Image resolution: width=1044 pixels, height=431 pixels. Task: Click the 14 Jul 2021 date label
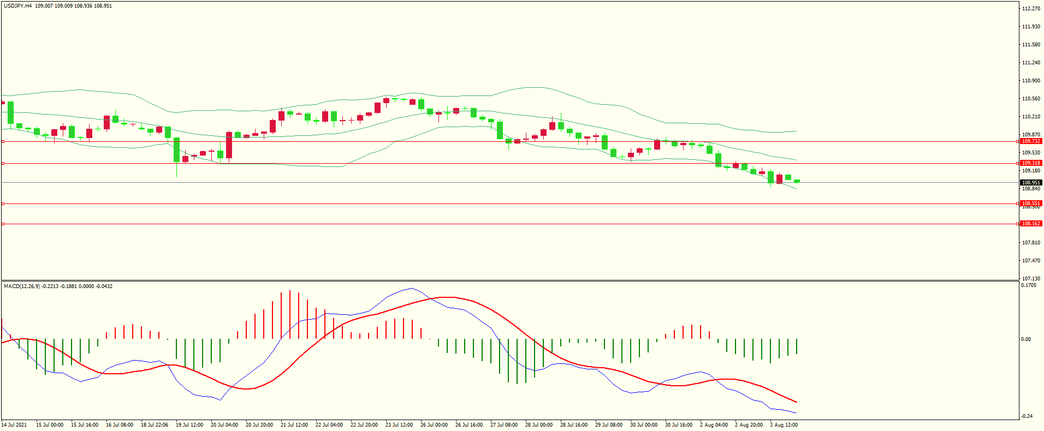tap(14, 425)
